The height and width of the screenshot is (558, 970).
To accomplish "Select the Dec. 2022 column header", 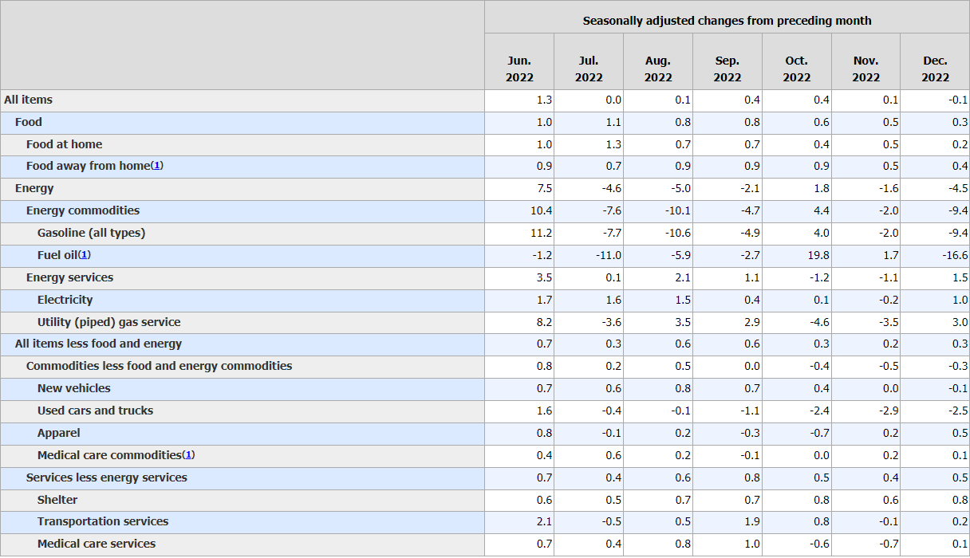I will pos(935,69).
